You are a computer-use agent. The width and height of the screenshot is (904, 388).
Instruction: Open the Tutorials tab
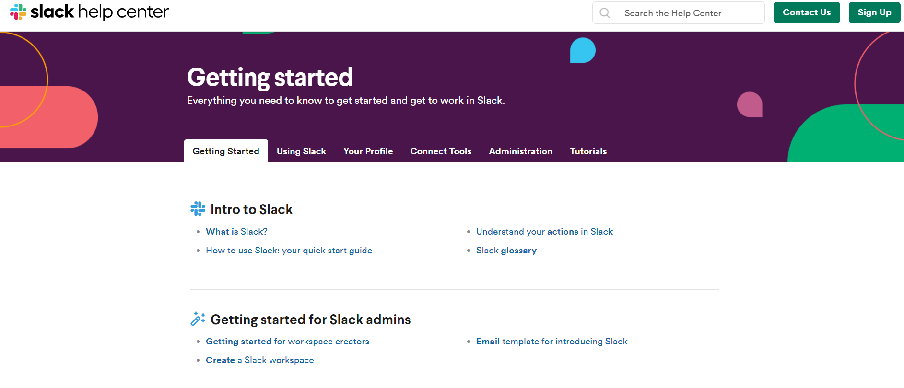(588, 151)
